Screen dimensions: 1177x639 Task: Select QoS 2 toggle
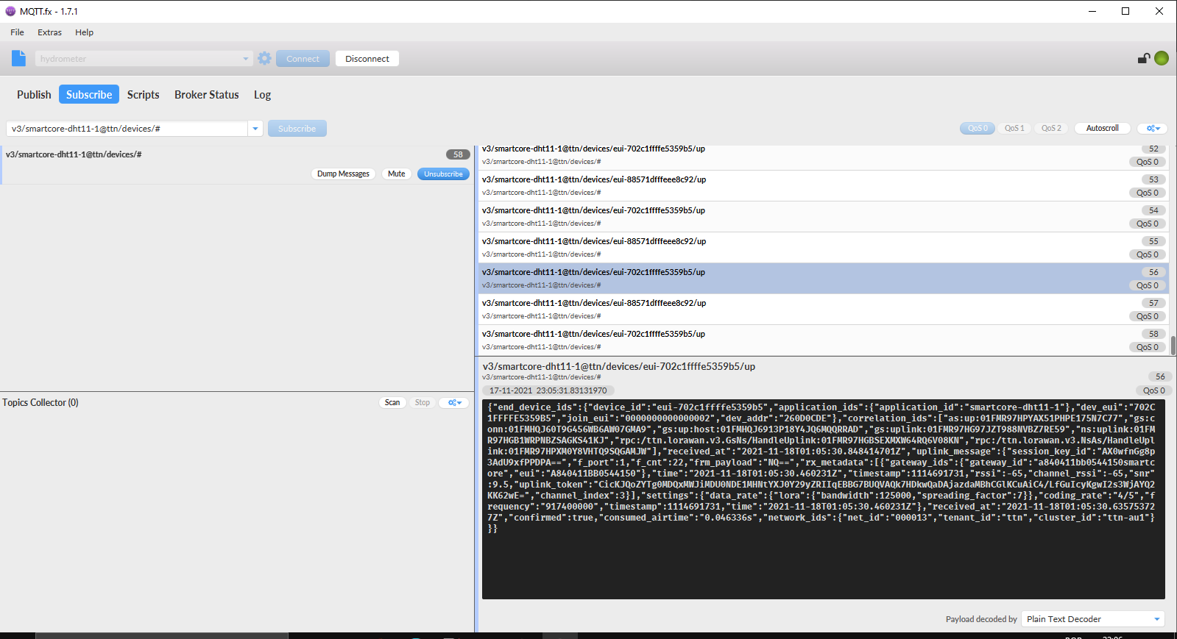1051,128
